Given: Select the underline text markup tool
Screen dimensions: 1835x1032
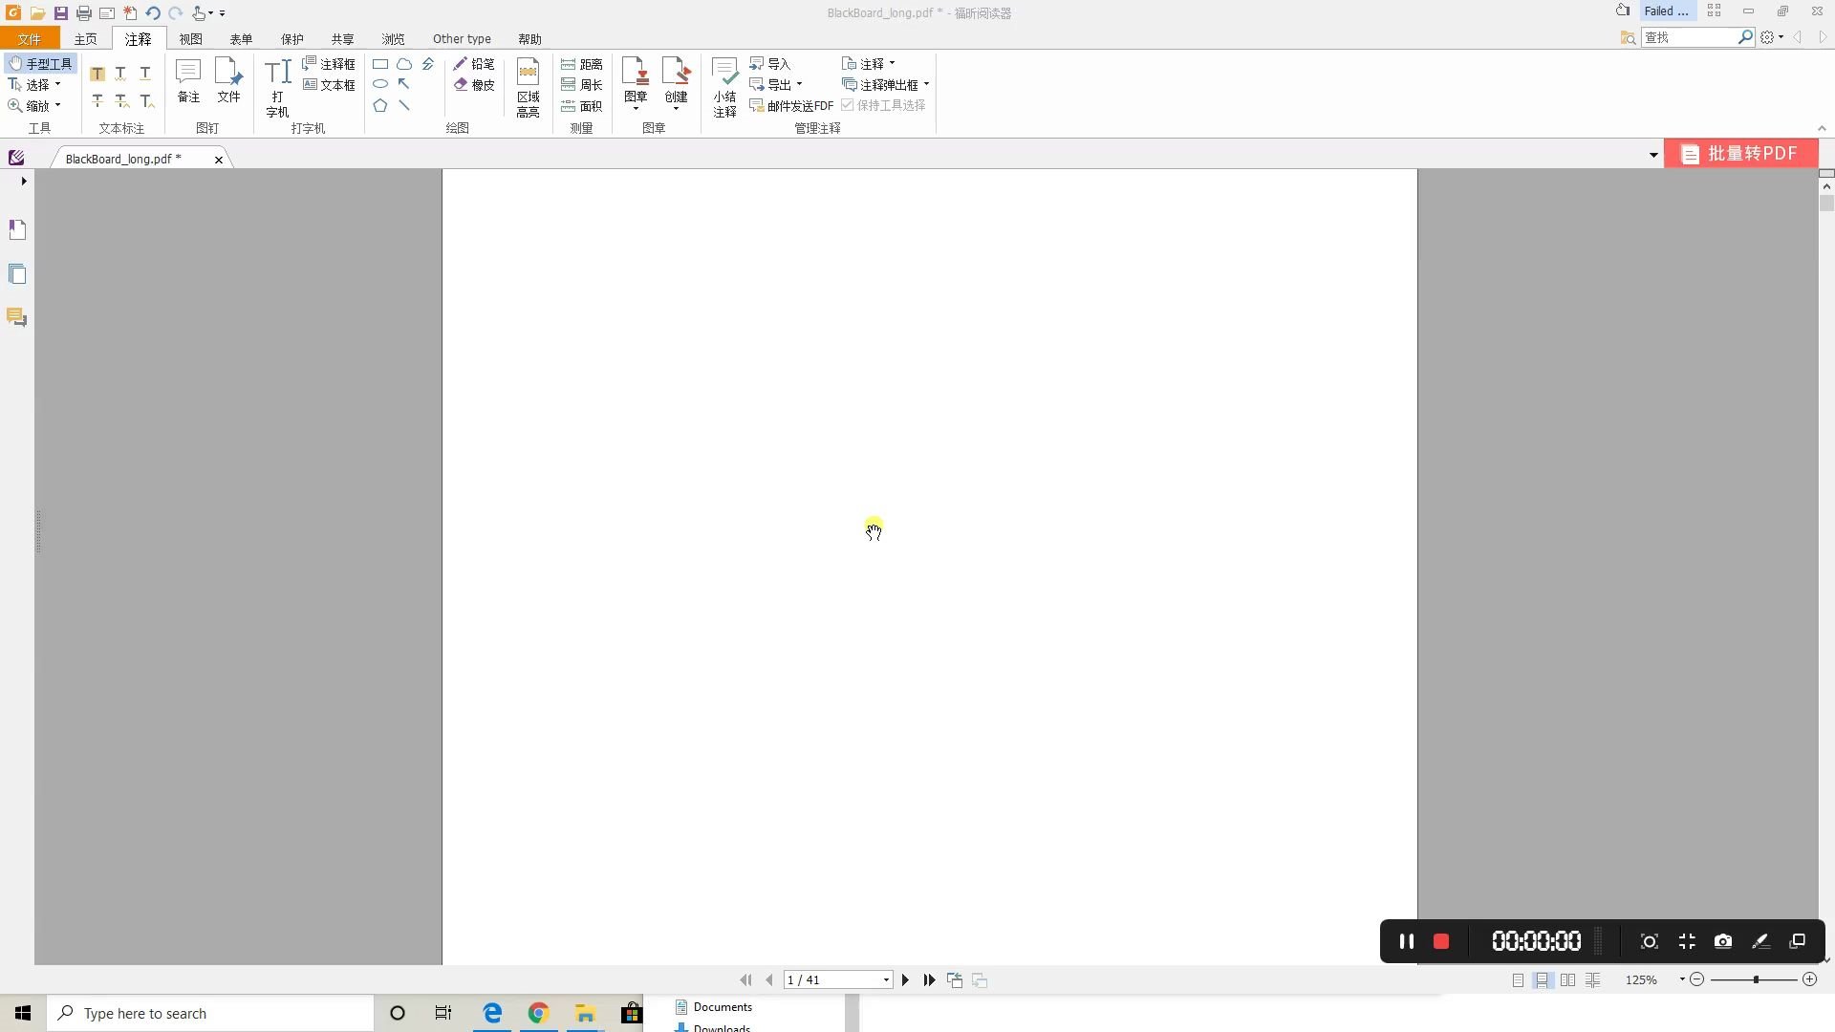Looking at the screenshot, I should [145, 74].
